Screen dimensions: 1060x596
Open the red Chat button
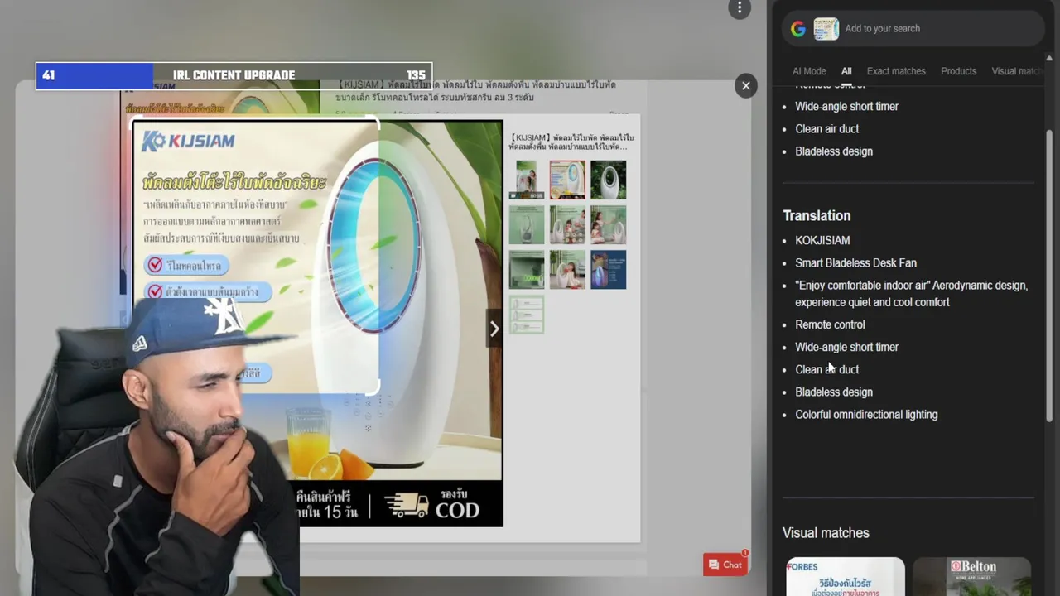coord(725,565)
